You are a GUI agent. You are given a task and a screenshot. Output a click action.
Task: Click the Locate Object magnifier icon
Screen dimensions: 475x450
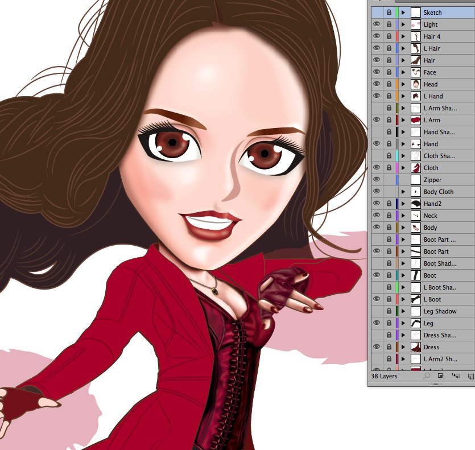tap(427, 376)
